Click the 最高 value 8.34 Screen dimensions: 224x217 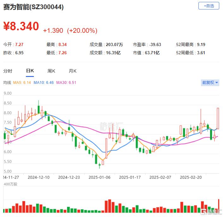coord(63,44)
